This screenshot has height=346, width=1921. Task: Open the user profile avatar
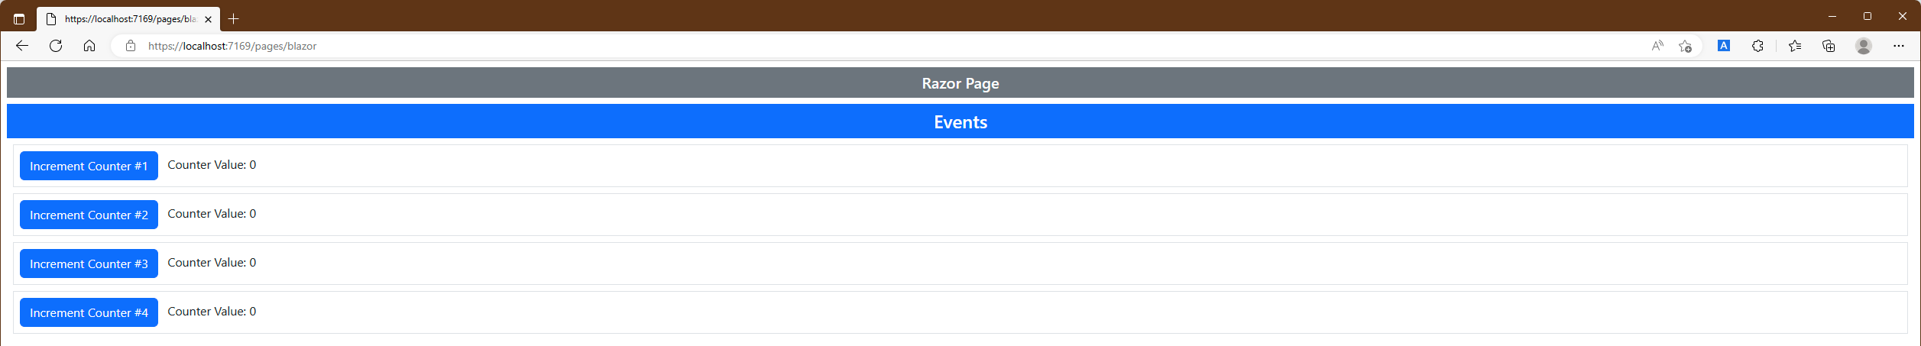click(x=1864, y=46)
